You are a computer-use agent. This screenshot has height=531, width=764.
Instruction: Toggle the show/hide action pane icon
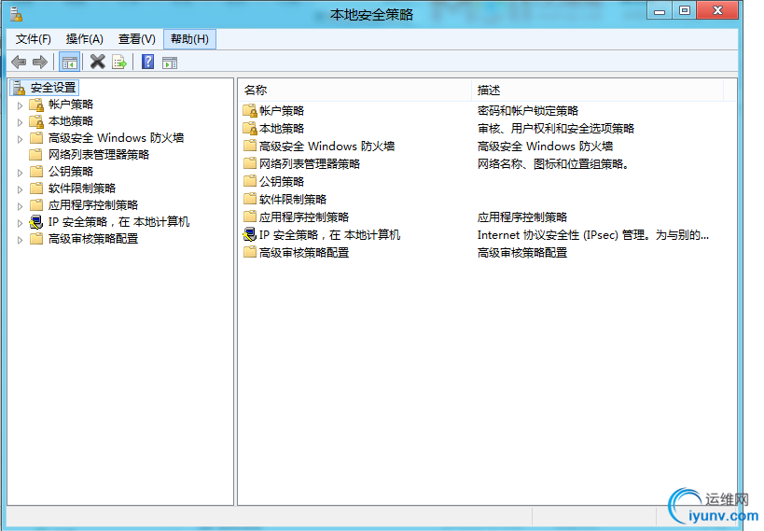click(170, 63)
